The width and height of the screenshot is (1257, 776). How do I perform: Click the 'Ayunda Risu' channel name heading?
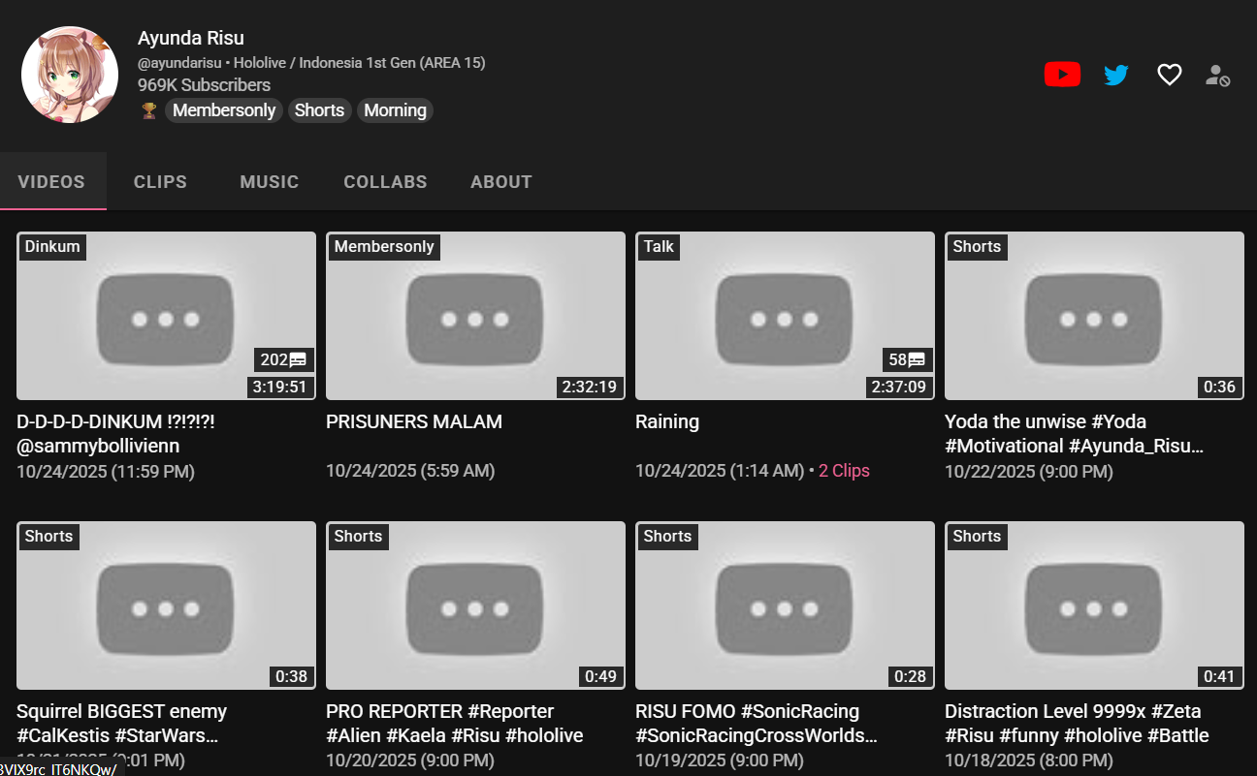click(x=191, y=39)
